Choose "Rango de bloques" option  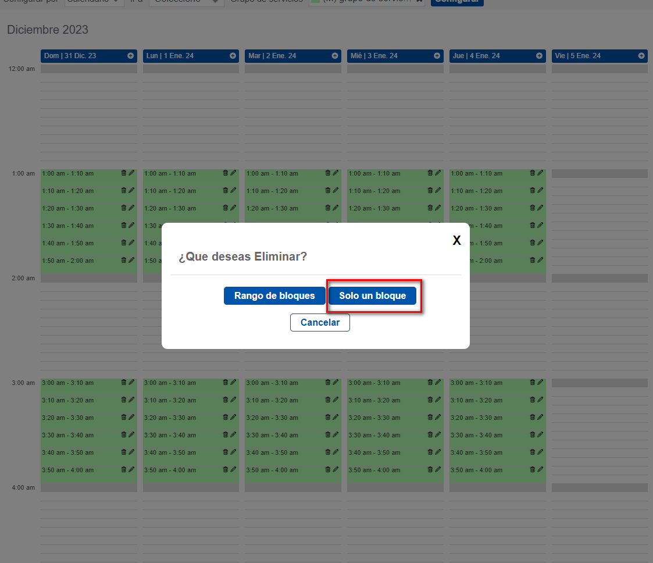point(274,295)
